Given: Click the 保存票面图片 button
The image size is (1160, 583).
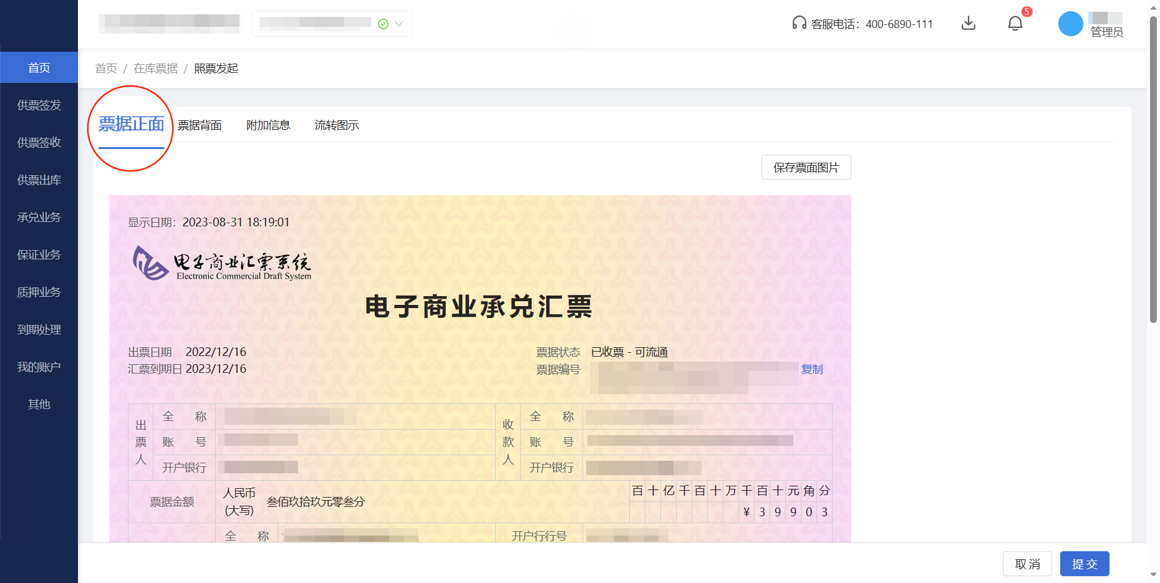Looking at the screenshot, I should coord(806,167).
